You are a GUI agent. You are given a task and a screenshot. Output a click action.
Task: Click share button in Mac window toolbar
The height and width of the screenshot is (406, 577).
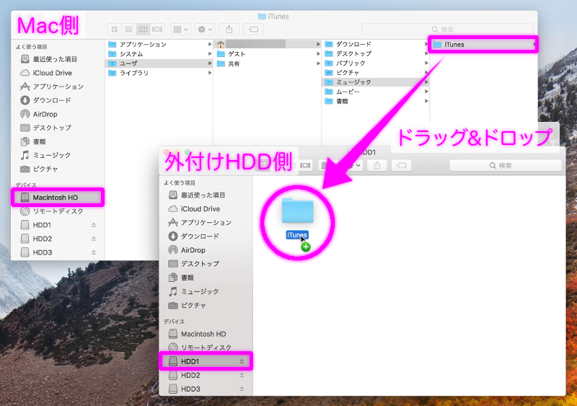click(x=229, y=29)
